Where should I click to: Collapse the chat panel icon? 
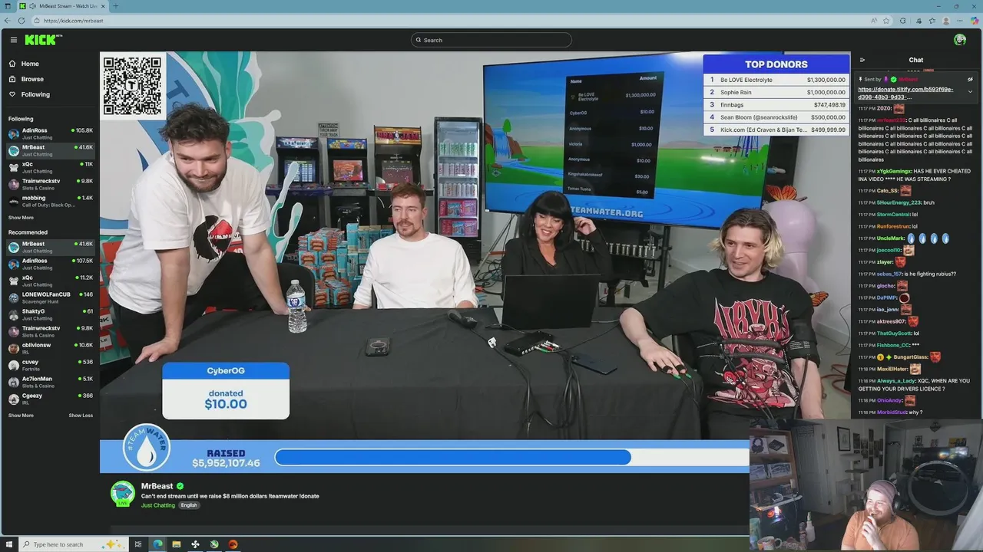(x=862, y=60)
